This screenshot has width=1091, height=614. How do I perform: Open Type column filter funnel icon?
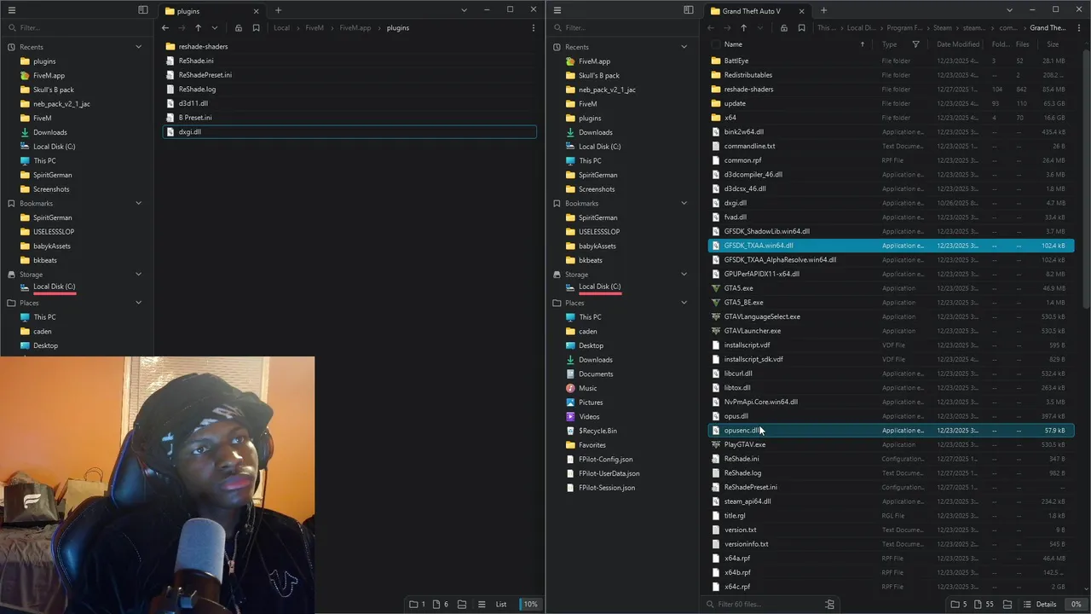pyautogui.click(x=915, y=44)
